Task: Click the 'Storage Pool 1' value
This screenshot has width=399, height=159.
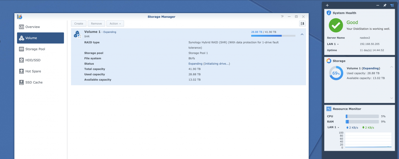Action: (198, 53)
